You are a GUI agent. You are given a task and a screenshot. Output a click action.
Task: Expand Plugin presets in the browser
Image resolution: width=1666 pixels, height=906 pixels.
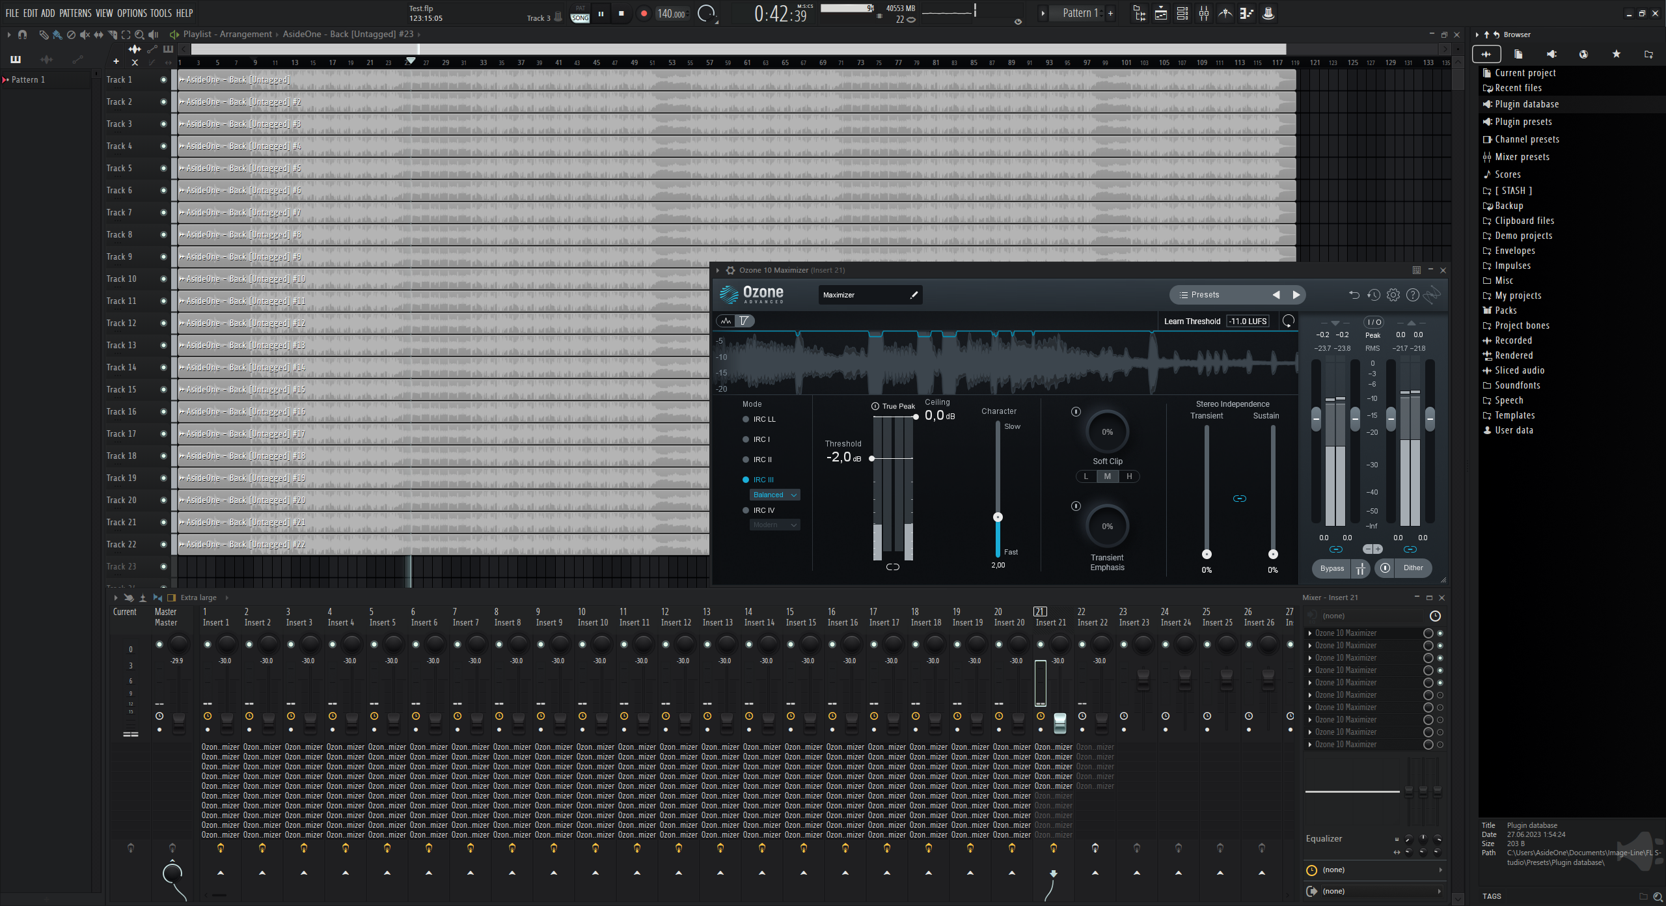1523,122
